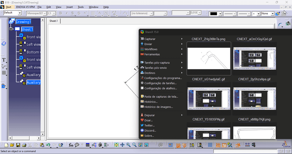Click the Zoom In magnifier
This screenshot has height=154, width=292.
tap(128, 145)
